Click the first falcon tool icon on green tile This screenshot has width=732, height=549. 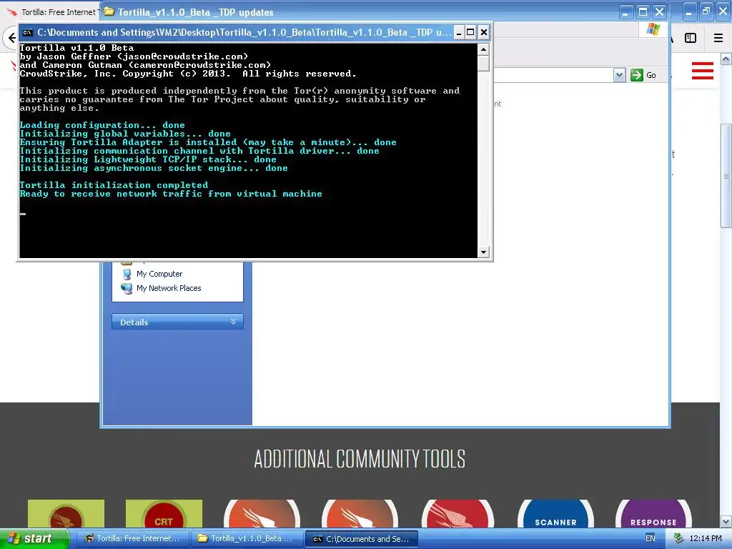click(x=66, y=513)
